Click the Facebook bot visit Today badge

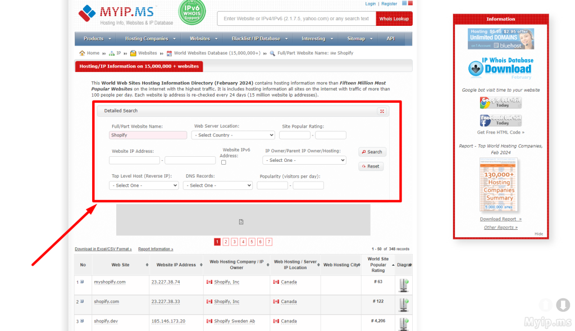click(500, 120)
